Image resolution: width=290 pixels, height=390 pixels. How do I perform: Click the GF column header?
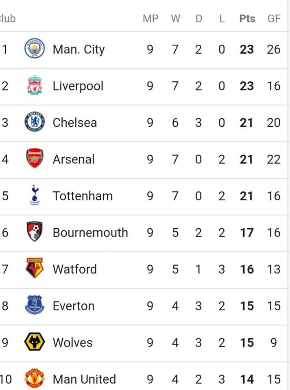click(x=274, y=19)
